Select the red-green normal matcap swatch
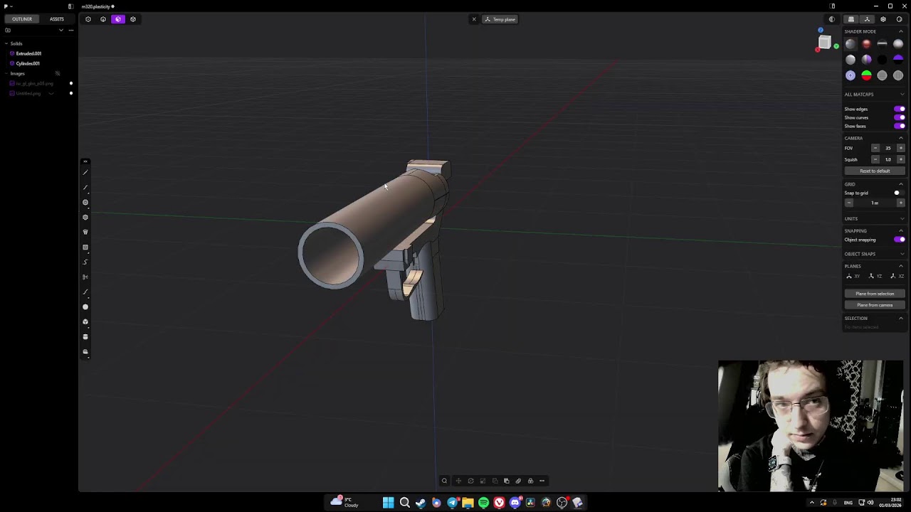 pyautogui.click(x=866, y=75)
